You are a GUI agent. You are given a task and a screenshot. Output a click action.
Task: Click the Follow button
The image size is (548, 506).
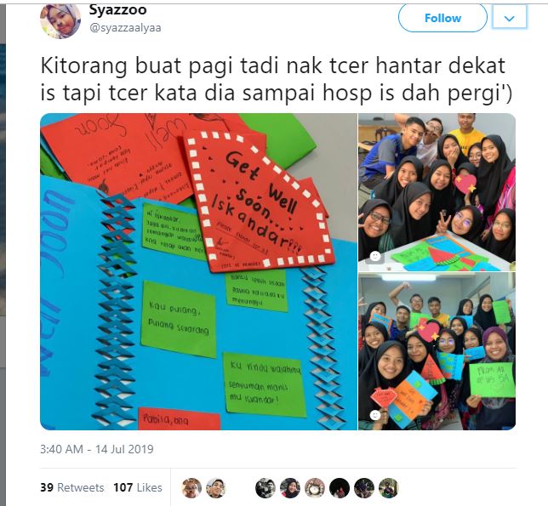(x=442, y=18)
